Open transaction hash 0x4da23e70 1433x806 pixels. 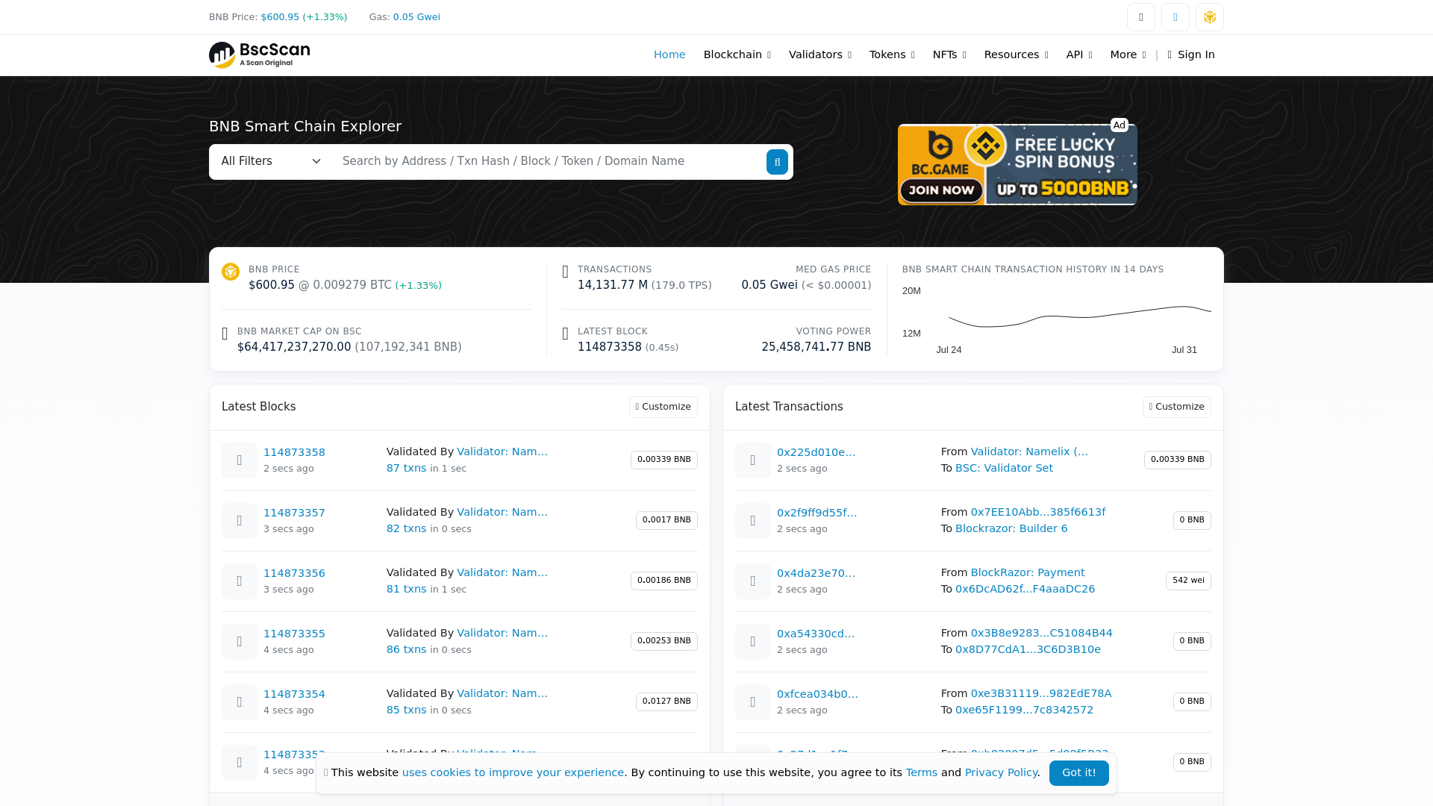[816, 573]
